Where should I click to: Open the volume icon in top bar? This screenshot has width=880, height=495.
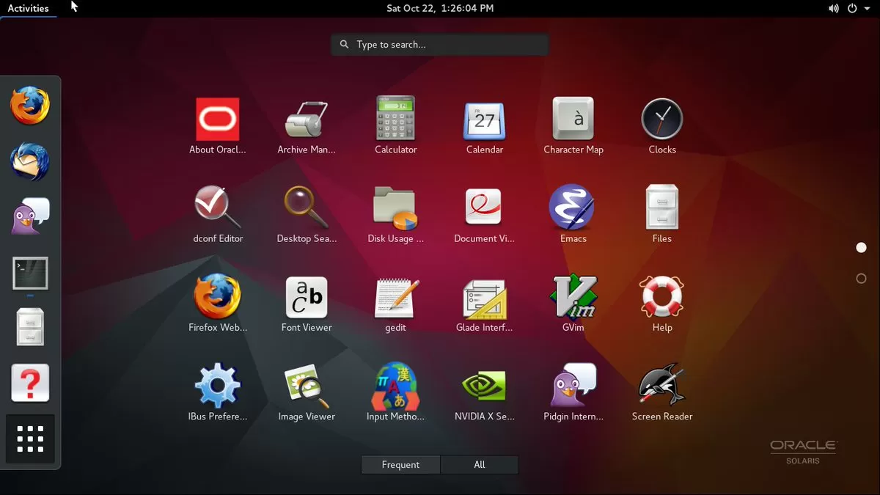[834, 9]
